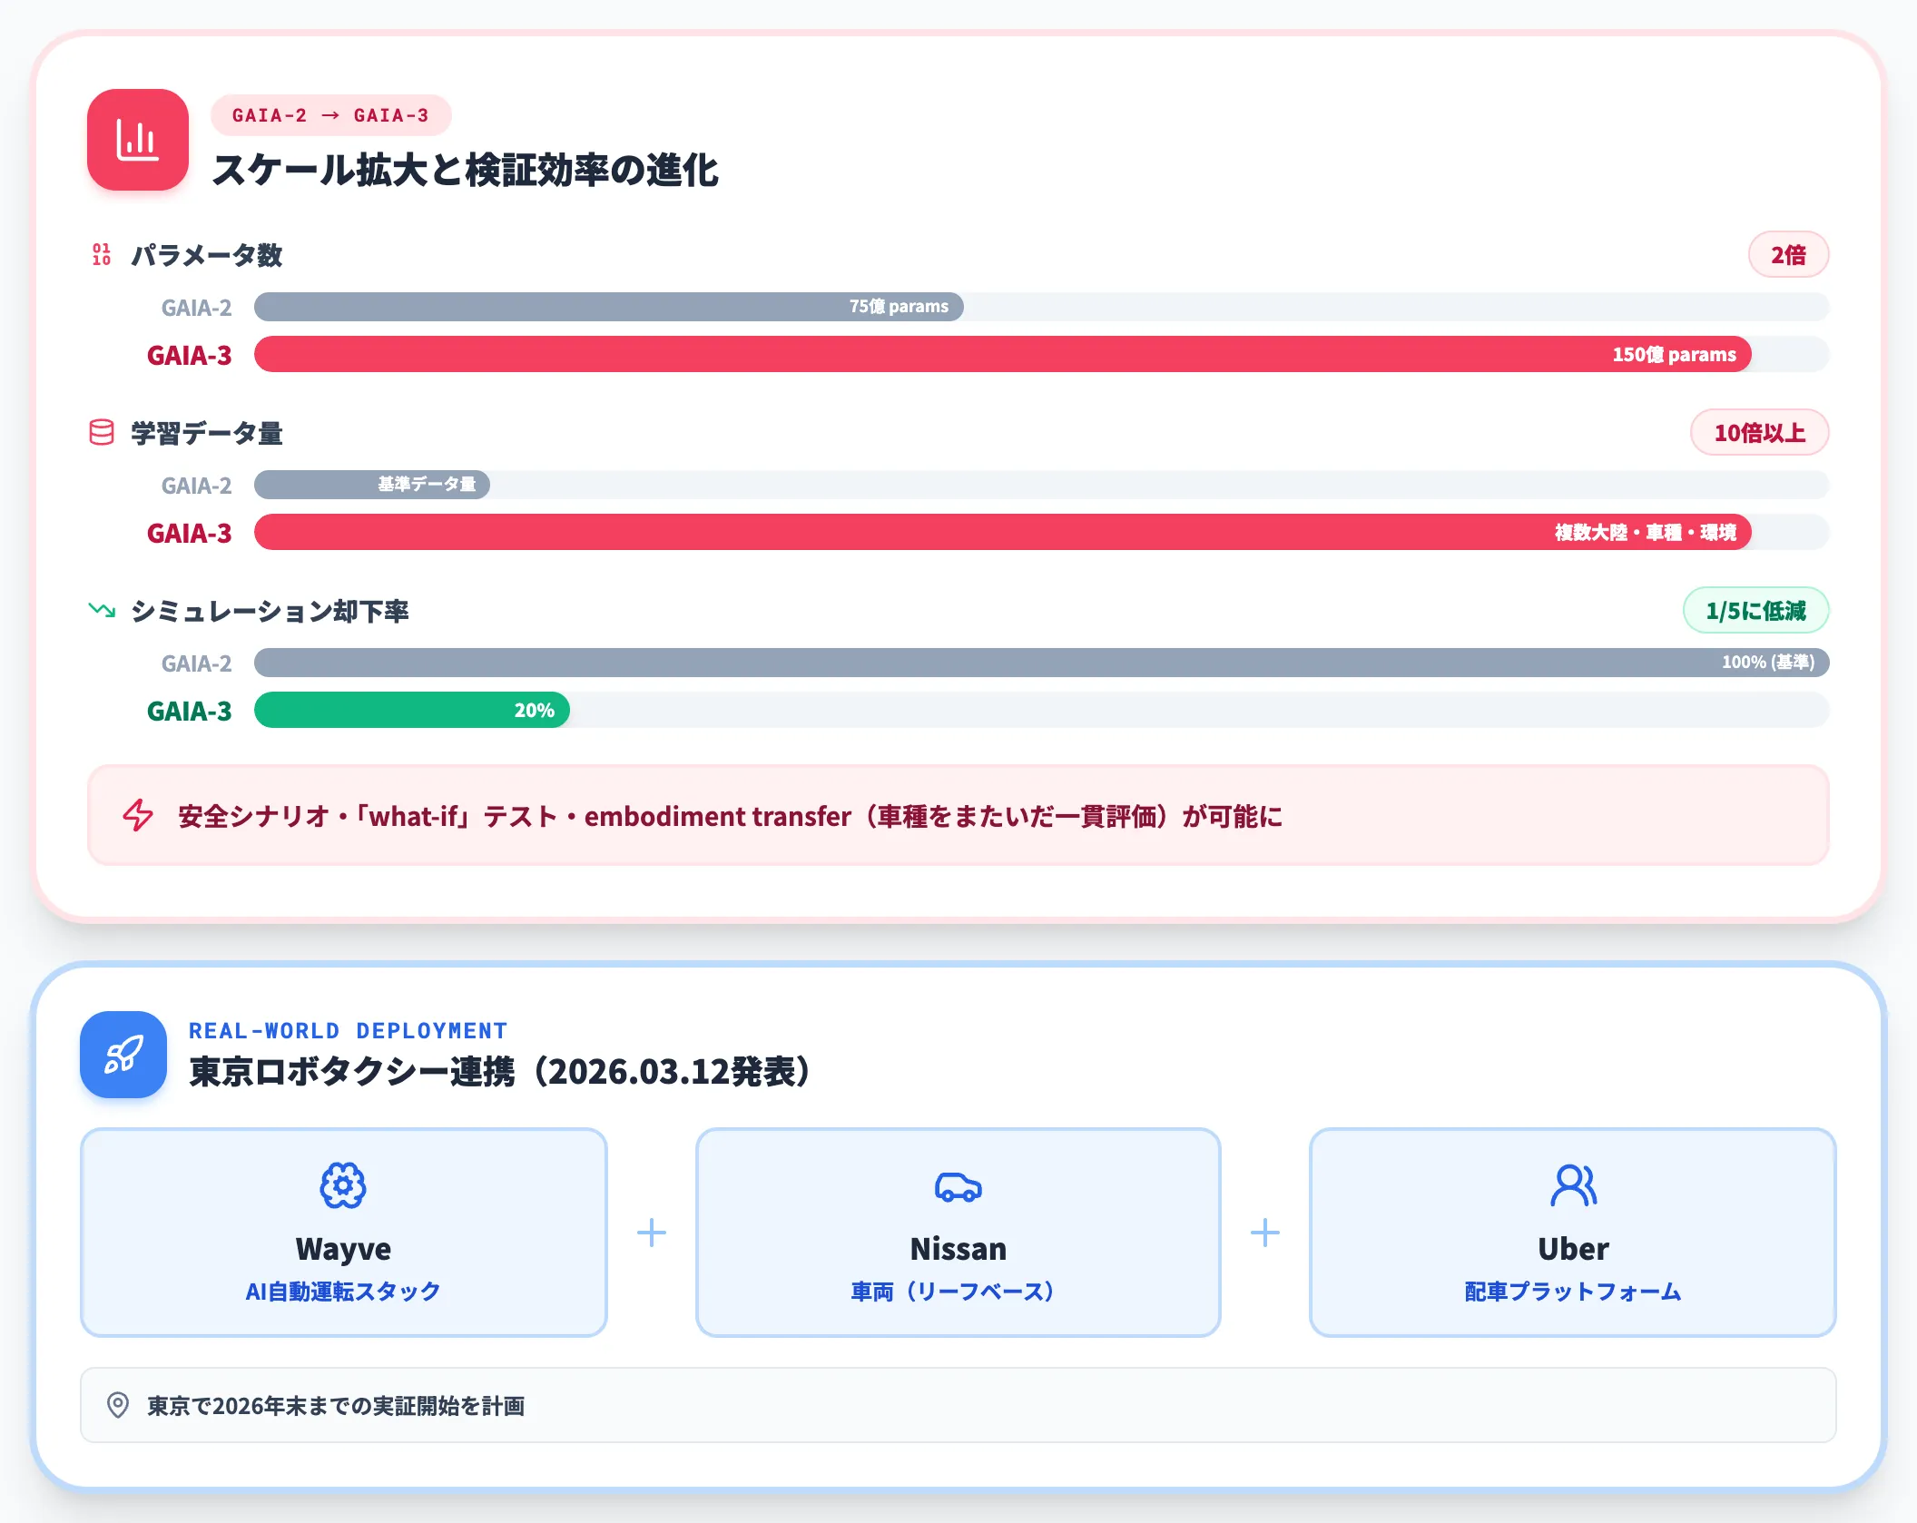This screenshot has width=1917, height=1523.
Task: Click the car icon above Nissan
Action: [x=958, y=1186]
